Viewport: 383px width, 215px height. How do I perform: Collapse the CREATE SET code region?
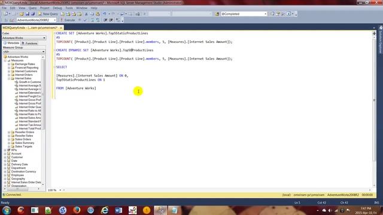click(54, 33)
